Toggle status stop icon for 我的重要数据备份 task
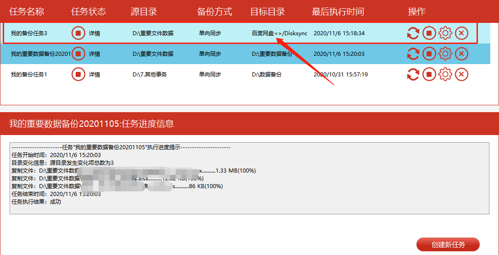The height and width of the screenshot is (255, 499). tap(78, 54)
